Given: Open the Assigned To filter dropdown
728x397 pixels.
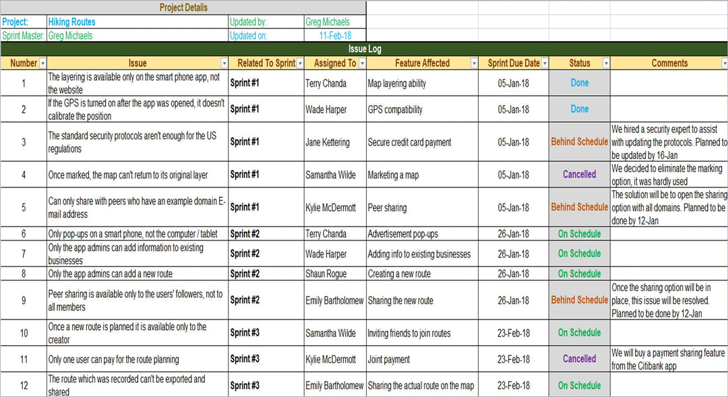Looking at the screenshot, I should click(362, 63).
